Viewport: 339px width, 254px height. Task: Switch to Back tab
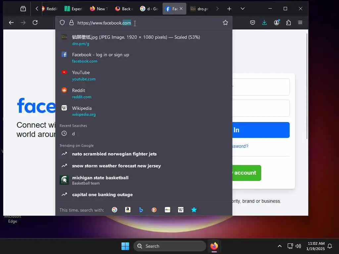pos(124,9)
